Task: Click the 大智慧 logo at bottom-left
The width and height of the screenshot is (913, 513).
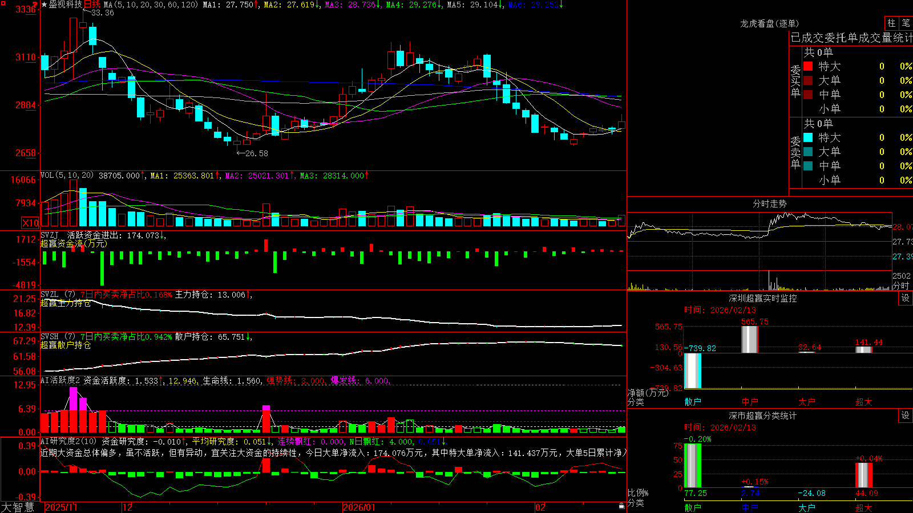Action: [x=18, y=507]
